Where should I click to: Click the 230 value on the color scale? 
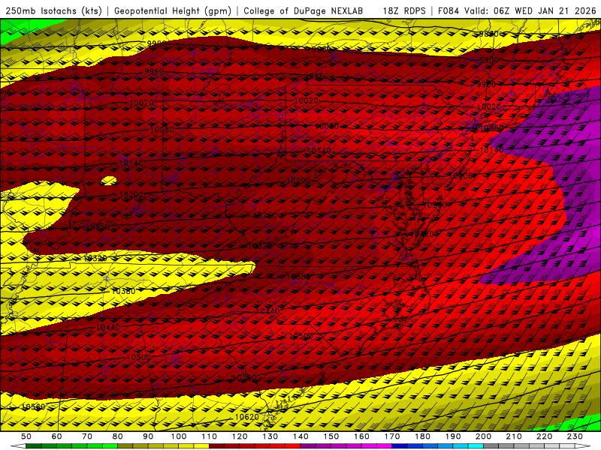pos(575,436)
